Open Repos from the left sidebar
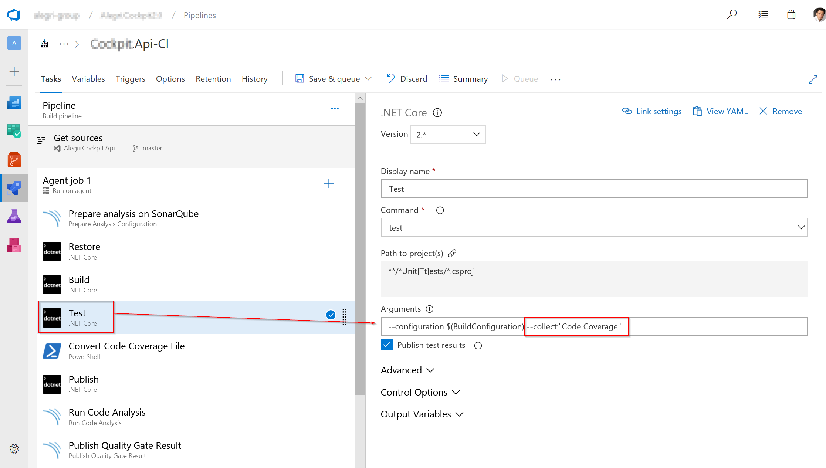 click(14, 160)
